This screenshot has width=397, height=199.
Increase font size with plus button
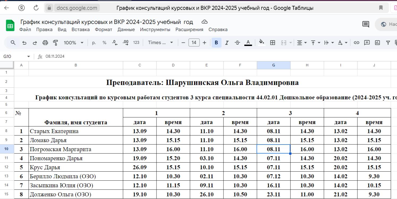coord(204,43)
